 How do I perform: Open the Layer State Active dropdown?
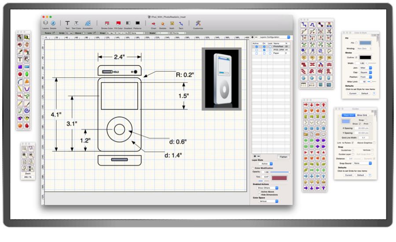pyautogui.click(x=266, y=164)
